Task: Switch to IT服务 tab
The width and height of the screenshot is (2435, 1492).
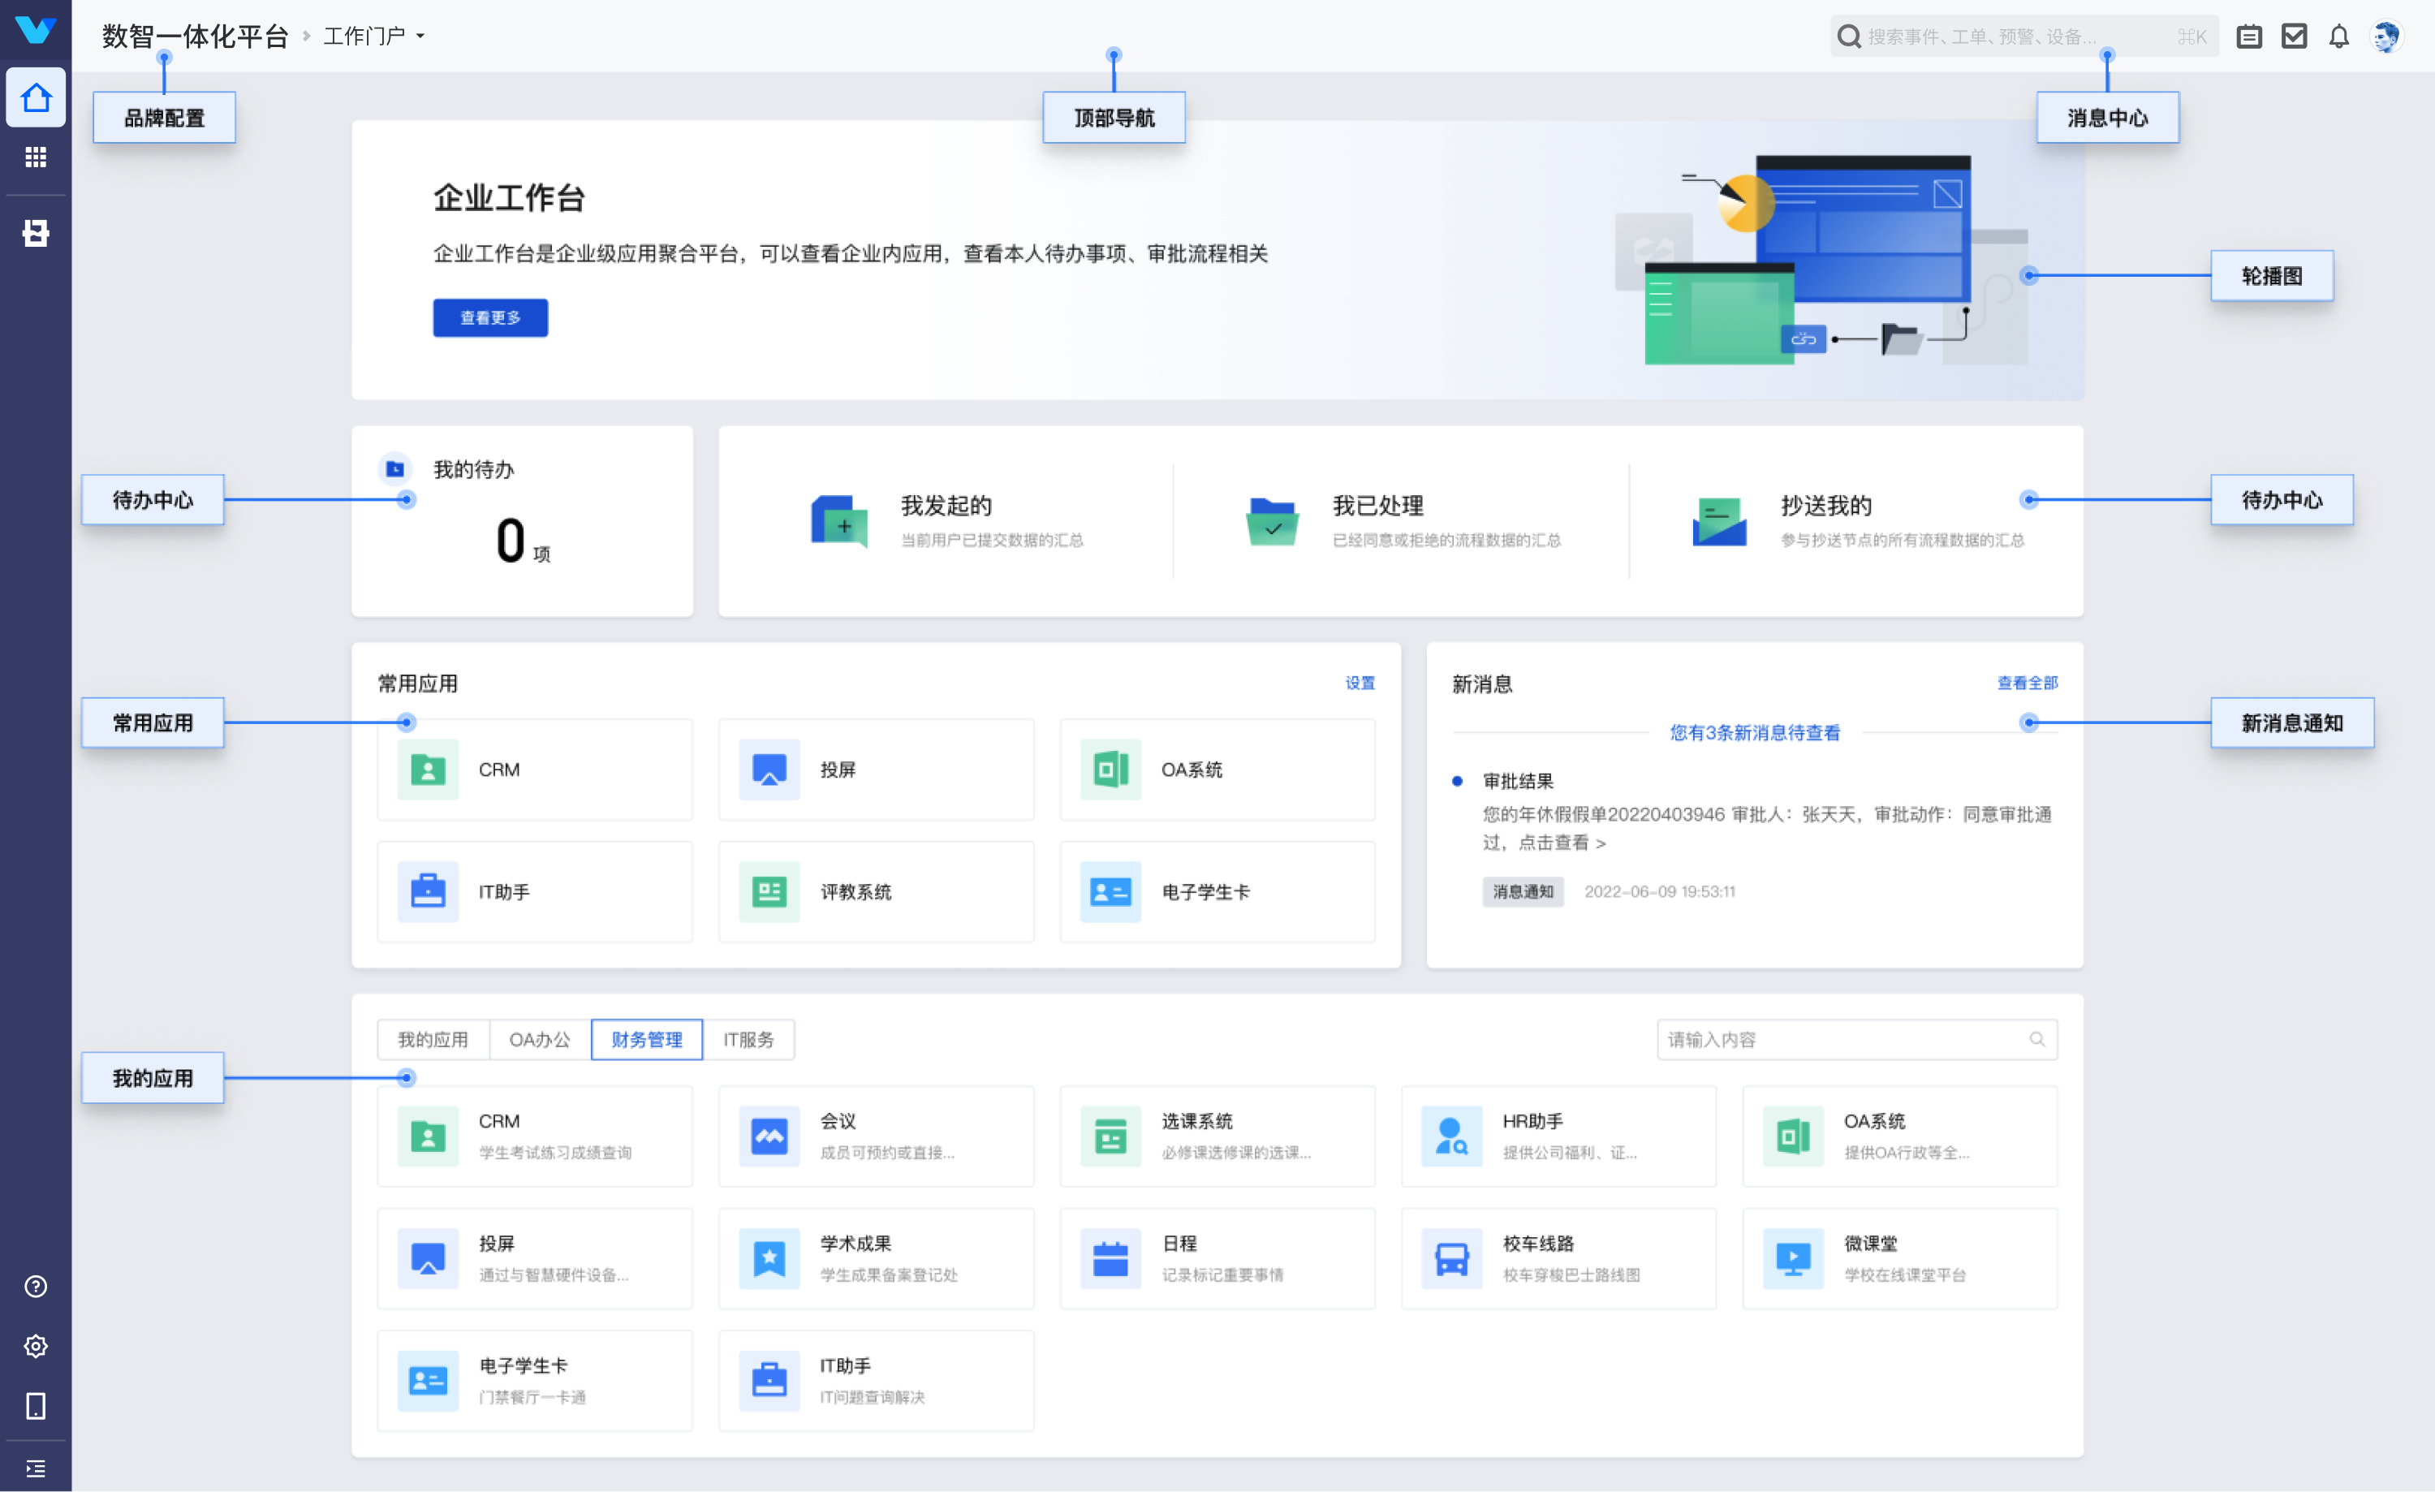Action: (x=748, y=1040)
